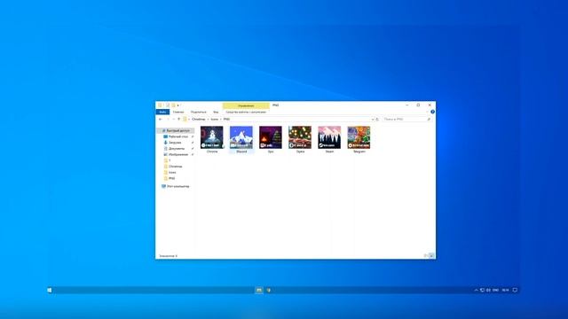Click File Explorer on the taskbar
This screenshot has height=319, width=568.
[259, 290]
